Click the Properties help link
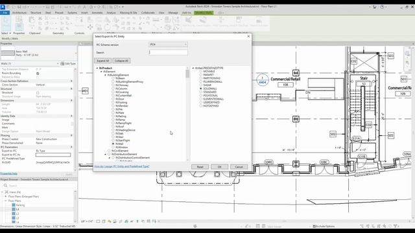 (8, 173)
